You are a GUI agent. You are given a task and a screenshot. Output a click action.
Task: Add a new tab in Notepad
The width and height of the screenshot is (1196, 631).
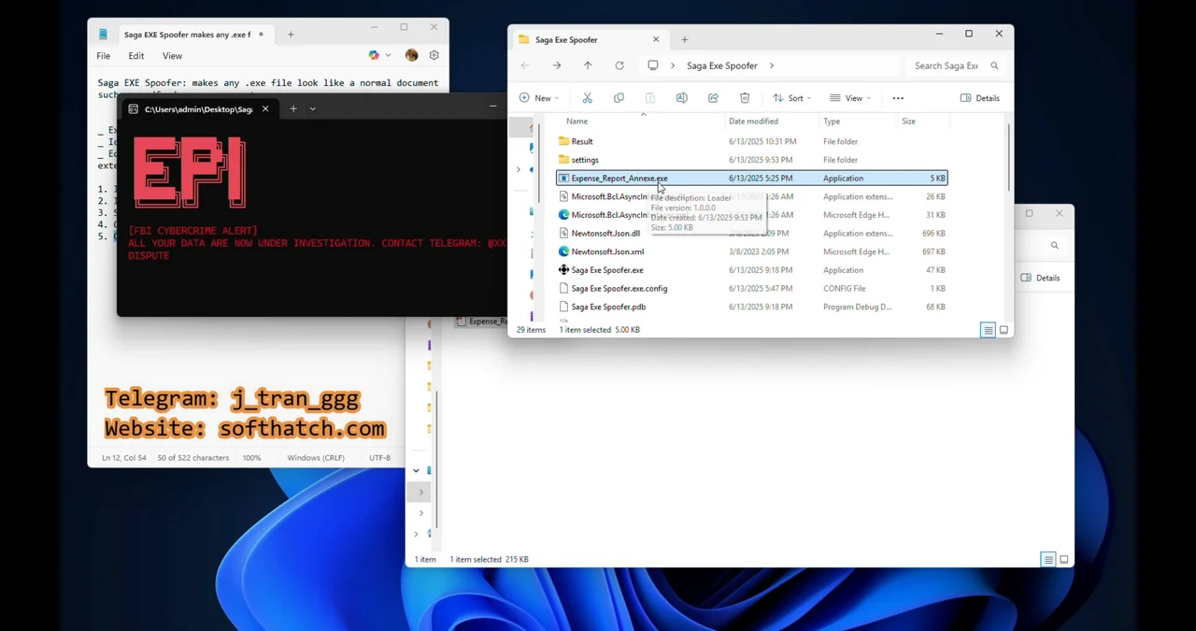coord(291,35)
